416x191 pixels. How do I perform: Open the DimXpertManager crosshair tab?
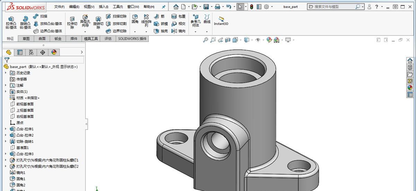point(43,52)
